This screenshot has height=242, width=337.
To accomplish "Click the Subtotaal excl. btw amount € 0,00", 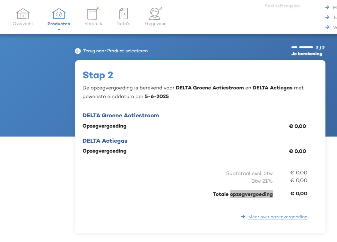I will click(299, 173).
